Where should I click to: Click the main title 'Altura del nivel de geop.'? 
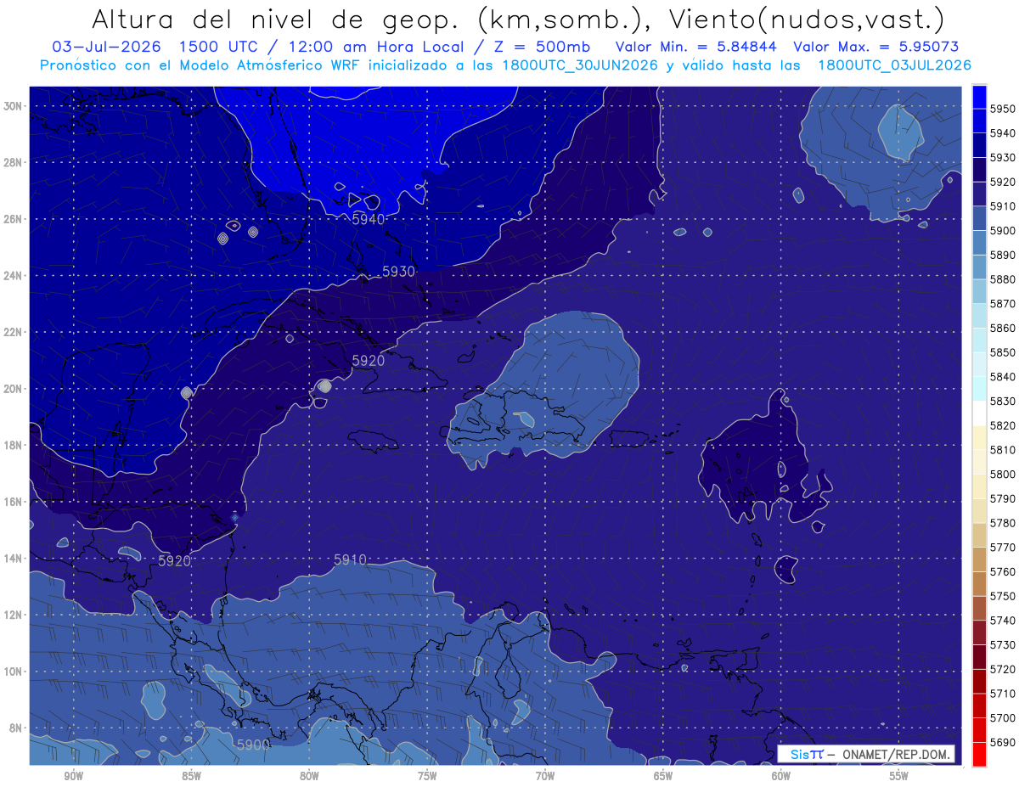pyautogui.click(x=277, y=20)
